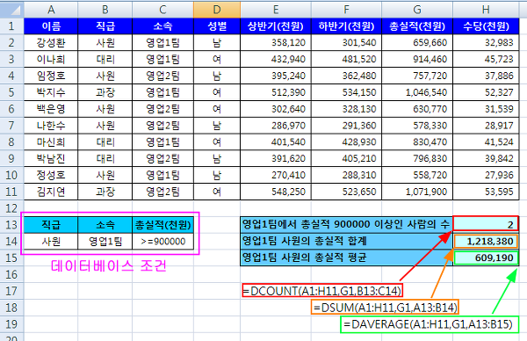Screen dimensions: 527x341
Task: Click cell with value 45,723
Action: point(486,59)
